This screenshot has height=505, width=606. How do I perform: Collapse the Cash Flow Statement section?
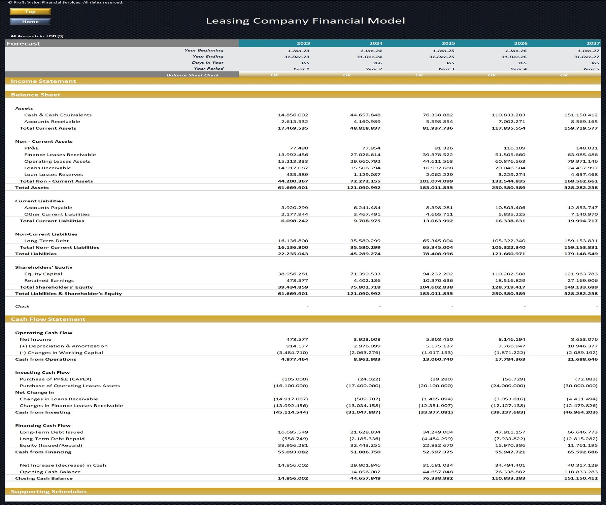(x=49, y=319)
